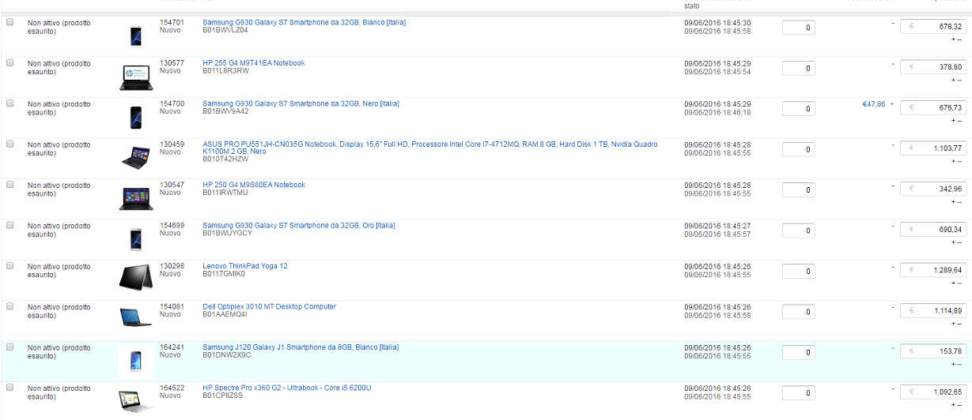Open the HP Spectre Pro x360 G2 link

click(x=286, y=388)
